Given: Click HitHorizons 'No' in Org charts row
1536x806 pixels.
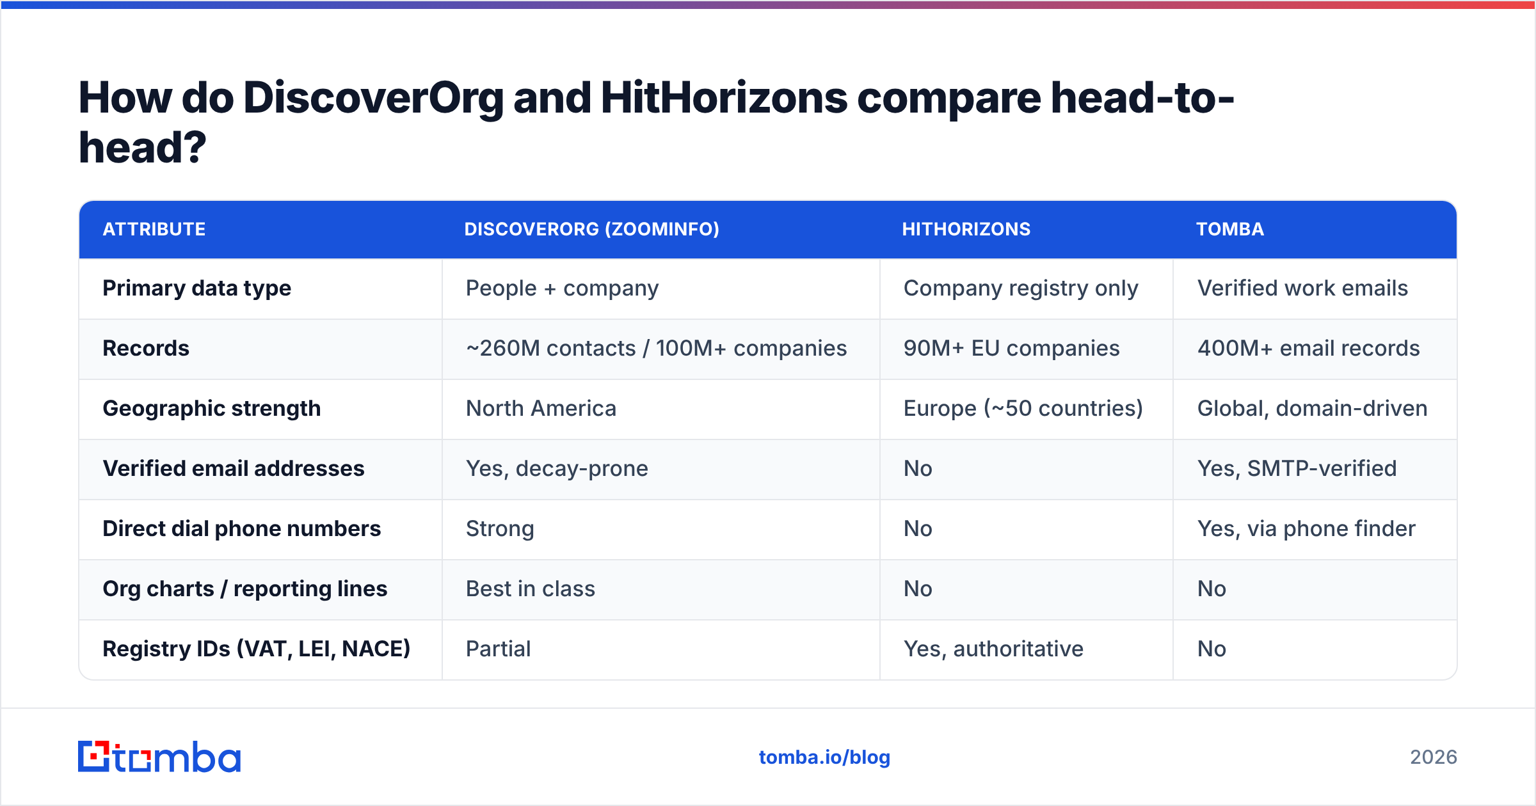Looking at the screenshot, I should pos(918,589).
